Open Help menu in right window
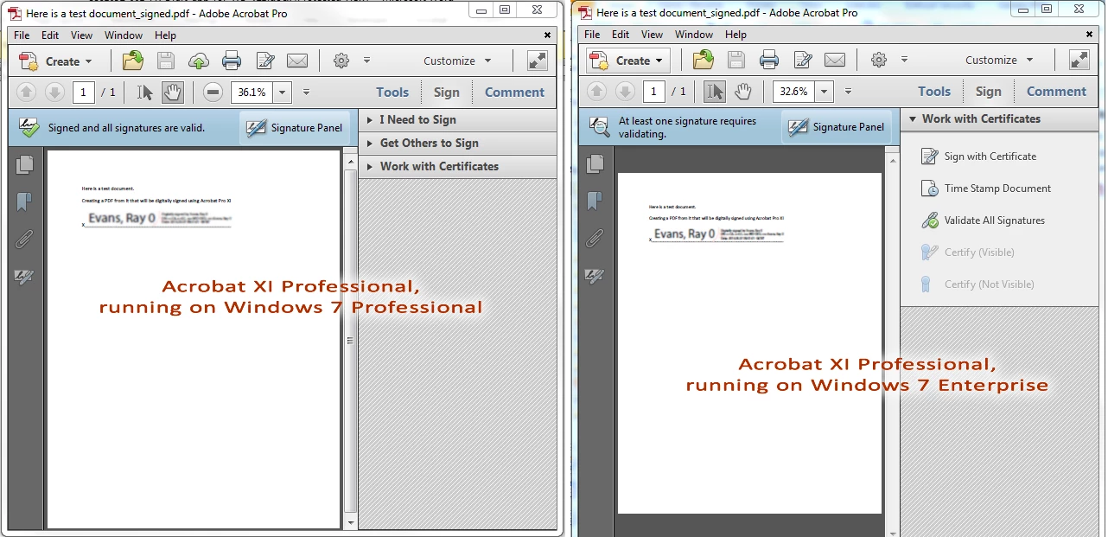 [x=735, y=35]
